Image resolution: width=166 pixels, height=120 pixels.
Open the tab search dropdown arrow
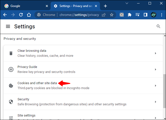[127, 3]
